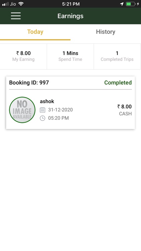Tap the calendar icon beside 31-12-2020

tap(42, 110)
